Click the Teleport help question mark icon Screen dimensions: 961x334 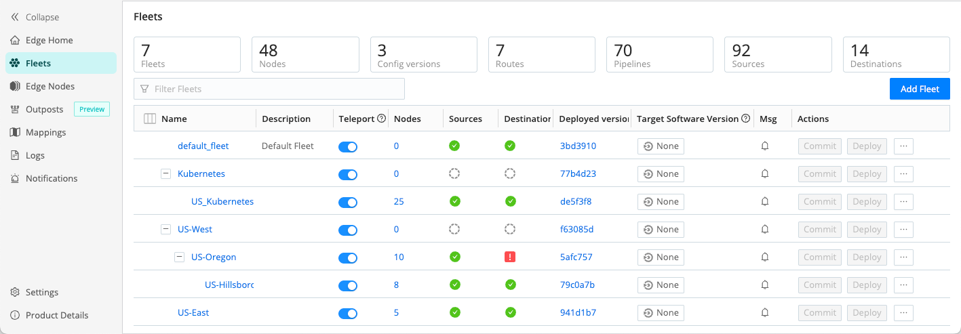pyautogui.click(x=381, y=119)
